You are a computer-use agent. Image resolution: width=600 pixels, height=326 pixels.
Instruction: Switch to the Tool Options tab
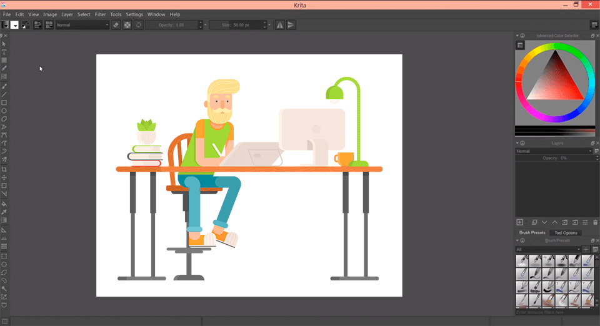pyautogui.click(x=566, y=233)
